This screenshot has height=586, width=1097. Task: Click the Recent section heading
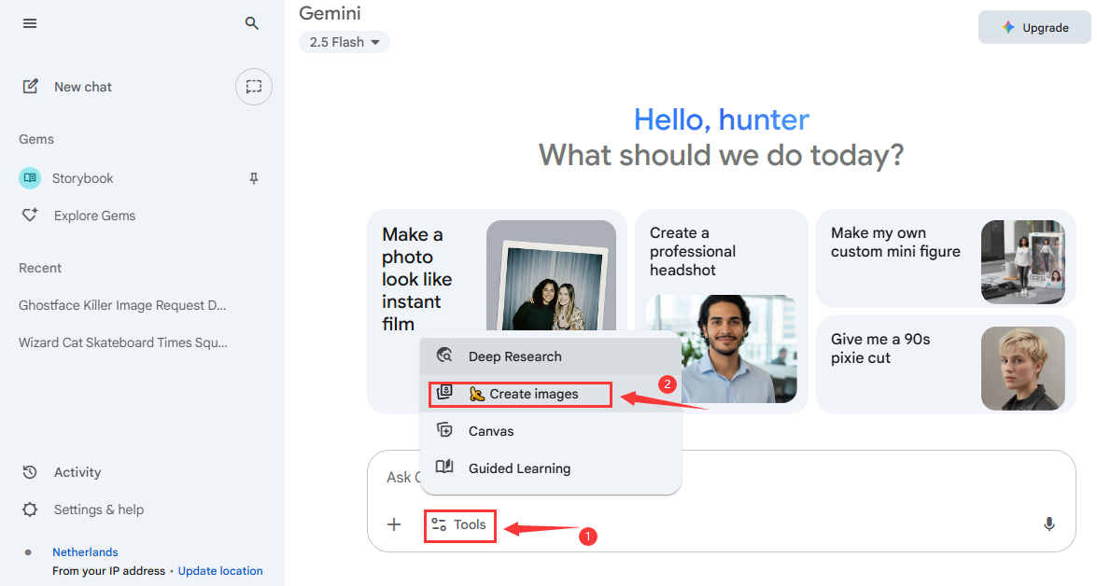40,268
